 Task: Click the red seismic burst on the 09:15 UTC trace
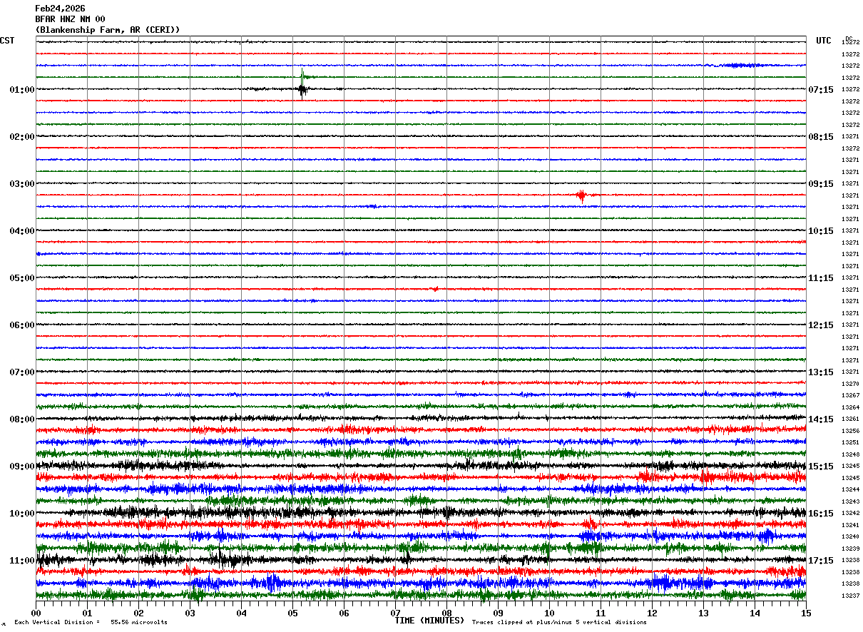[x=582, y=195]
